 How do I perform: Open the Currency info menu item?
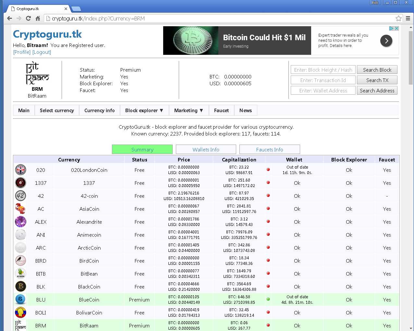tap(99, 110)
